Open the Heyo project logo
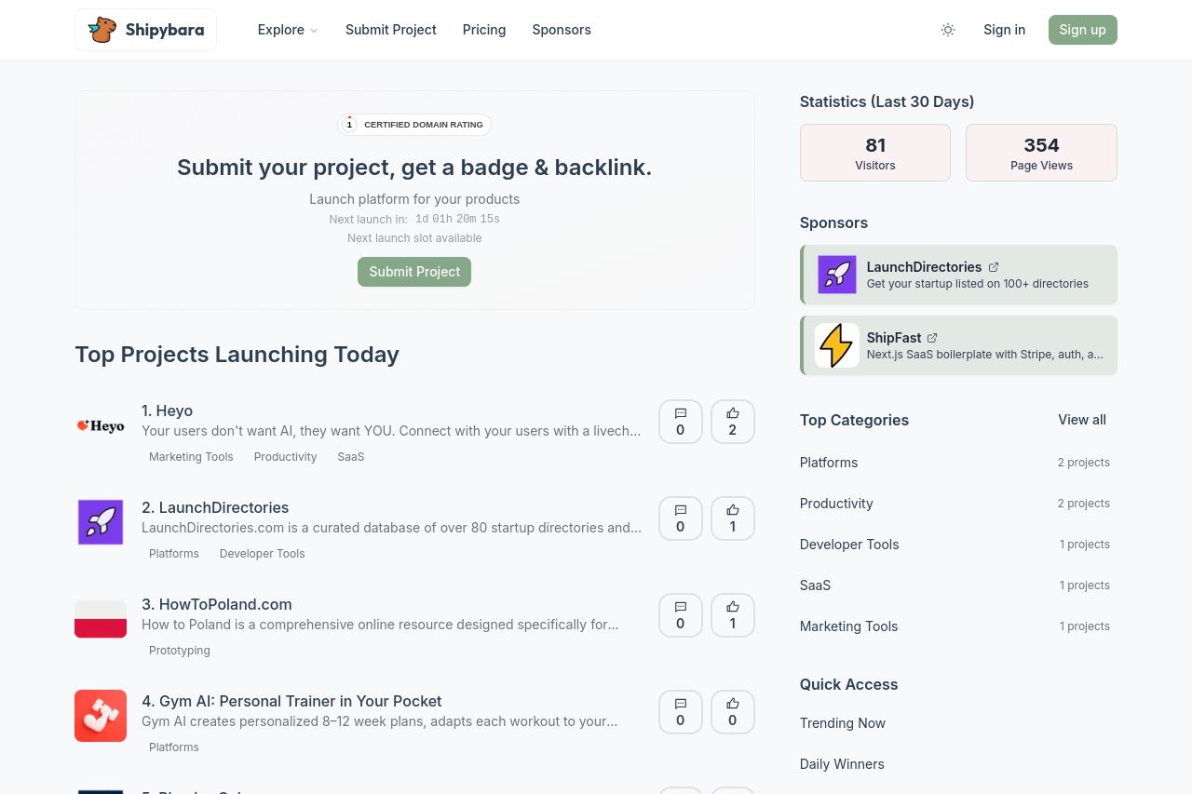 (x=101, y=425)
